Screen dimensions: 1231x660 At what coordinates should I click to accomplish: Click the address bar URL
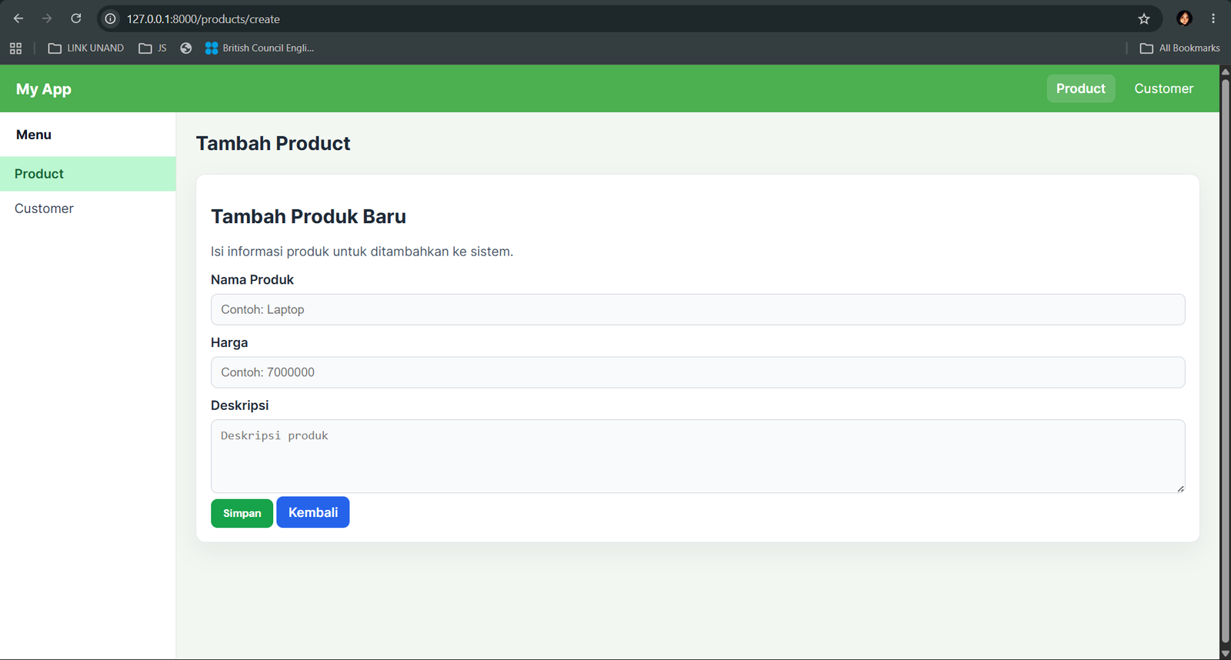(203, 19)
